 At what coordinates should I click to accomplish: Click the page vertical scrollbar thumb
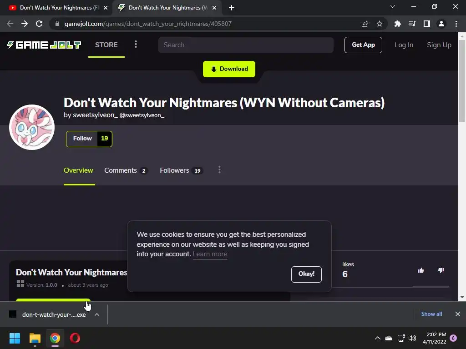462,81
